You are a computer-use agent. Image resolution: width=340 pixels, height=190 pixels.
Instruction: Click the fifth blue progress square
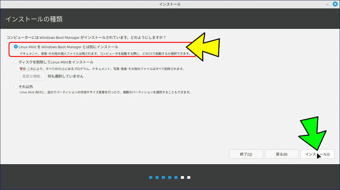click(176, 178)
